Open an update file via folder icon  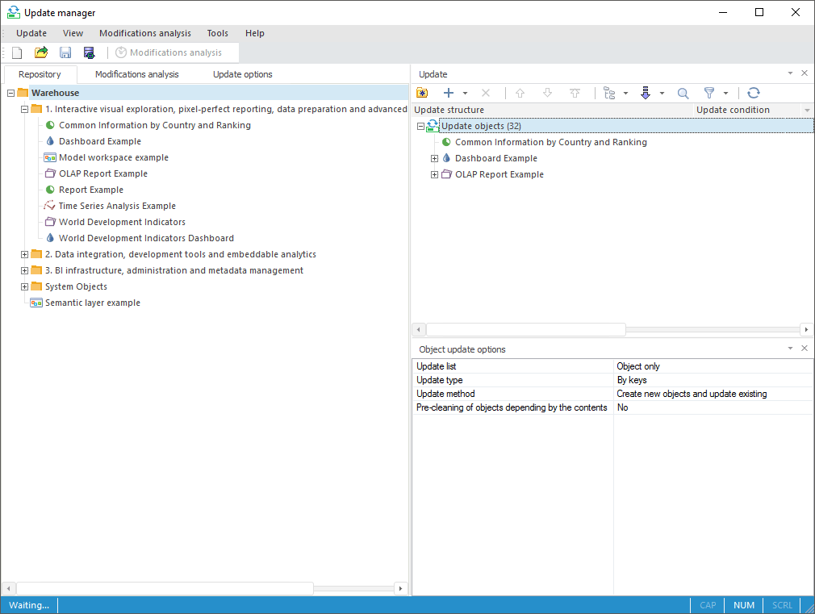tap(41, 52)
